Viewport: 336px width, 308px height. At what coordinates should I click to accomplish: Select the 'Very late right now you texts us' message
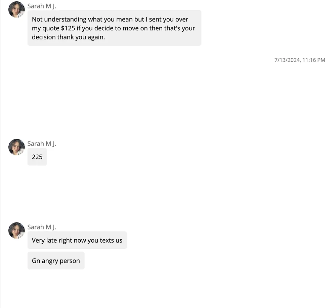tap(77, 240)
